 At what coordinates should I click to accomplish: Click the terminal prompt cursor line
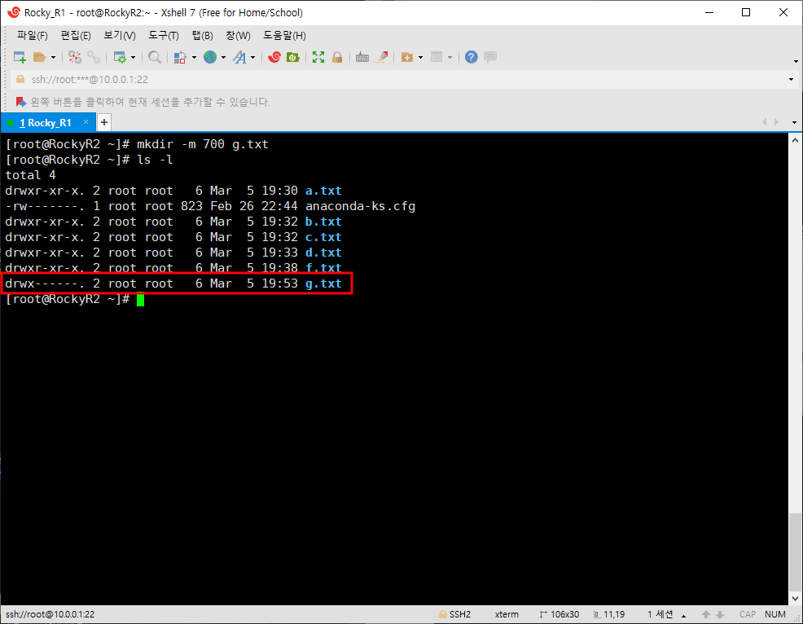75,299
